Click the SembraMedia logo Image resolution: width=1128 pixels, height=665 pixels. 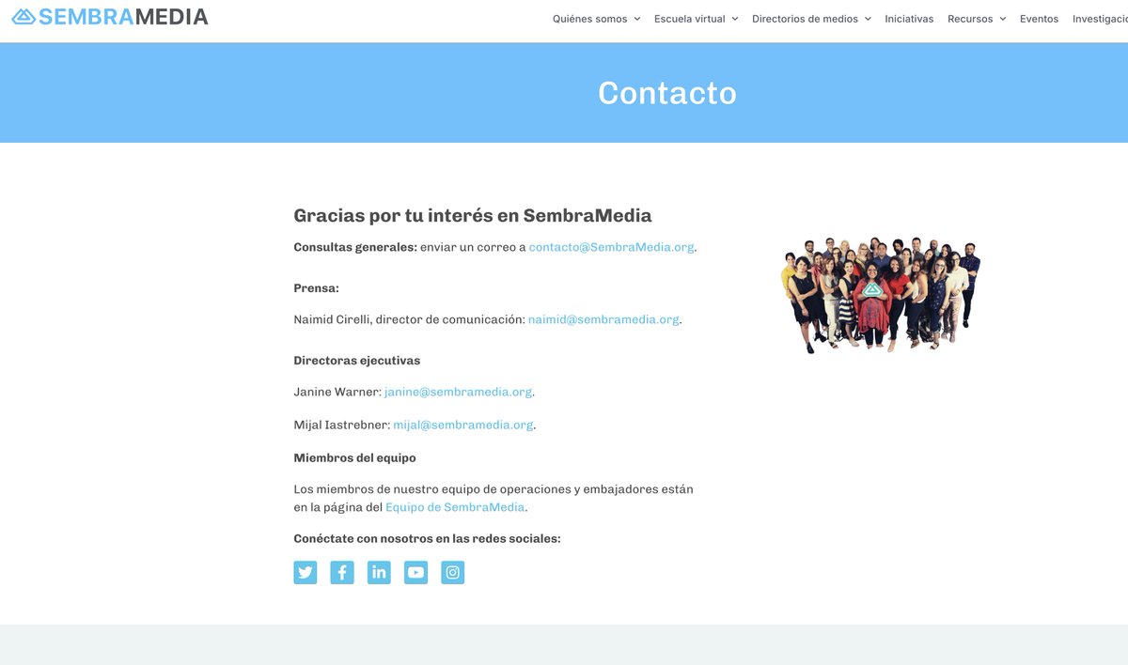109,17
